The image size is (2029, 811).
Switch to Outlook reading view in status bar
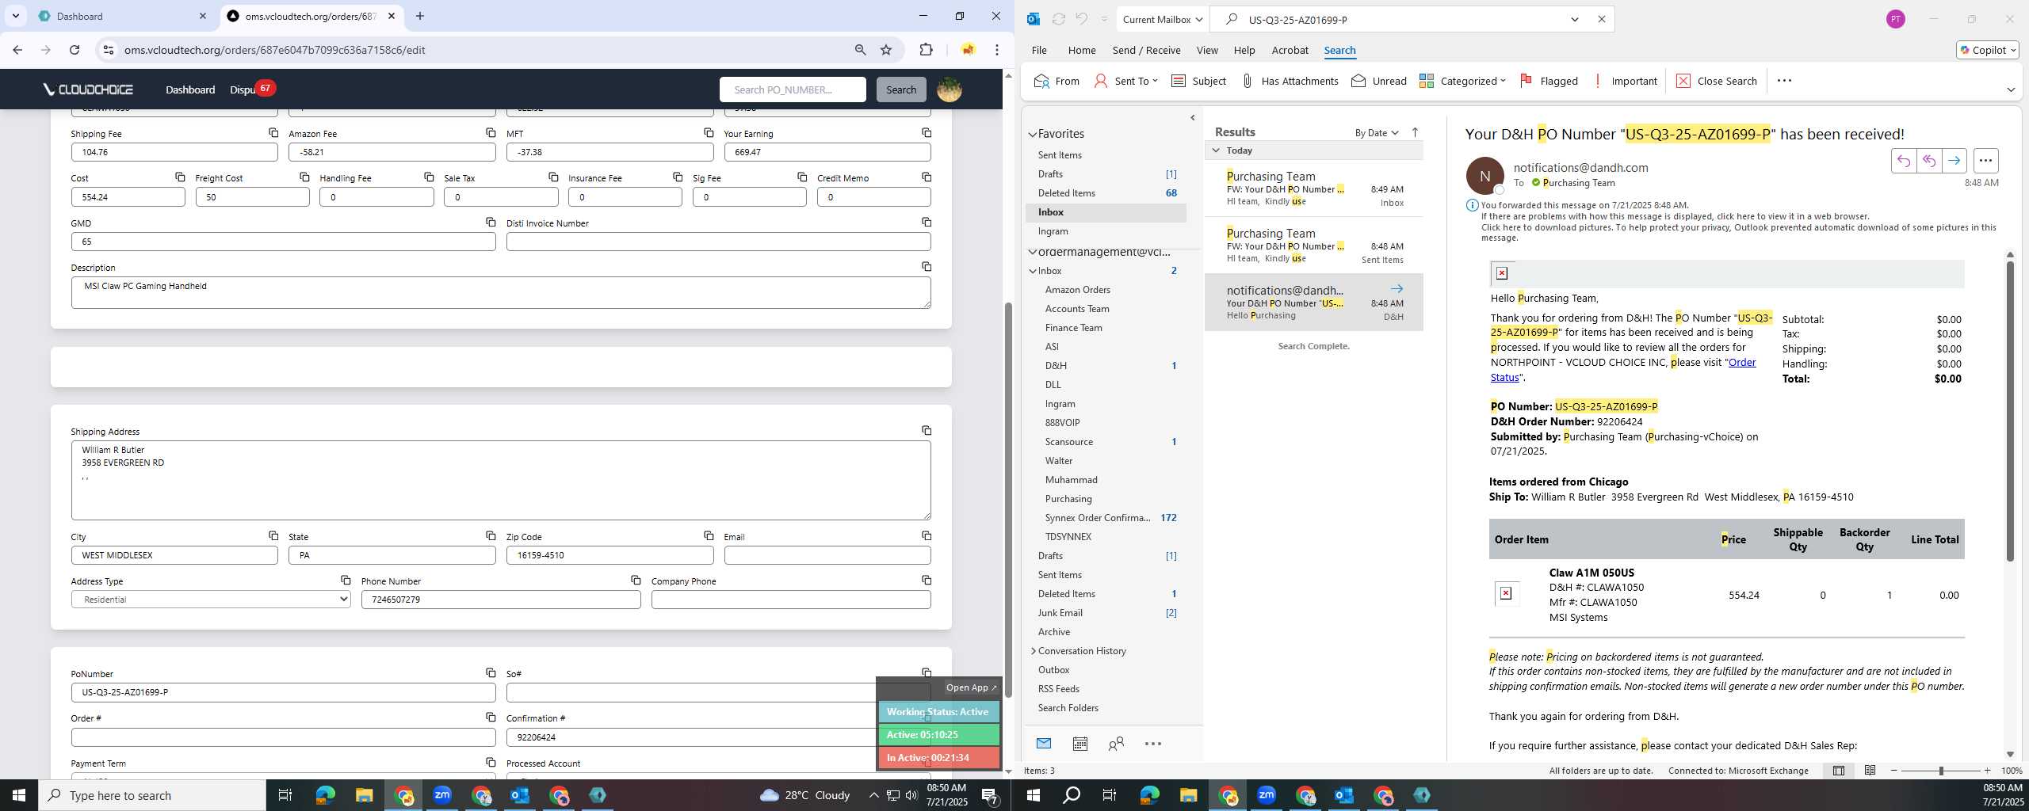pos(1870,771)
